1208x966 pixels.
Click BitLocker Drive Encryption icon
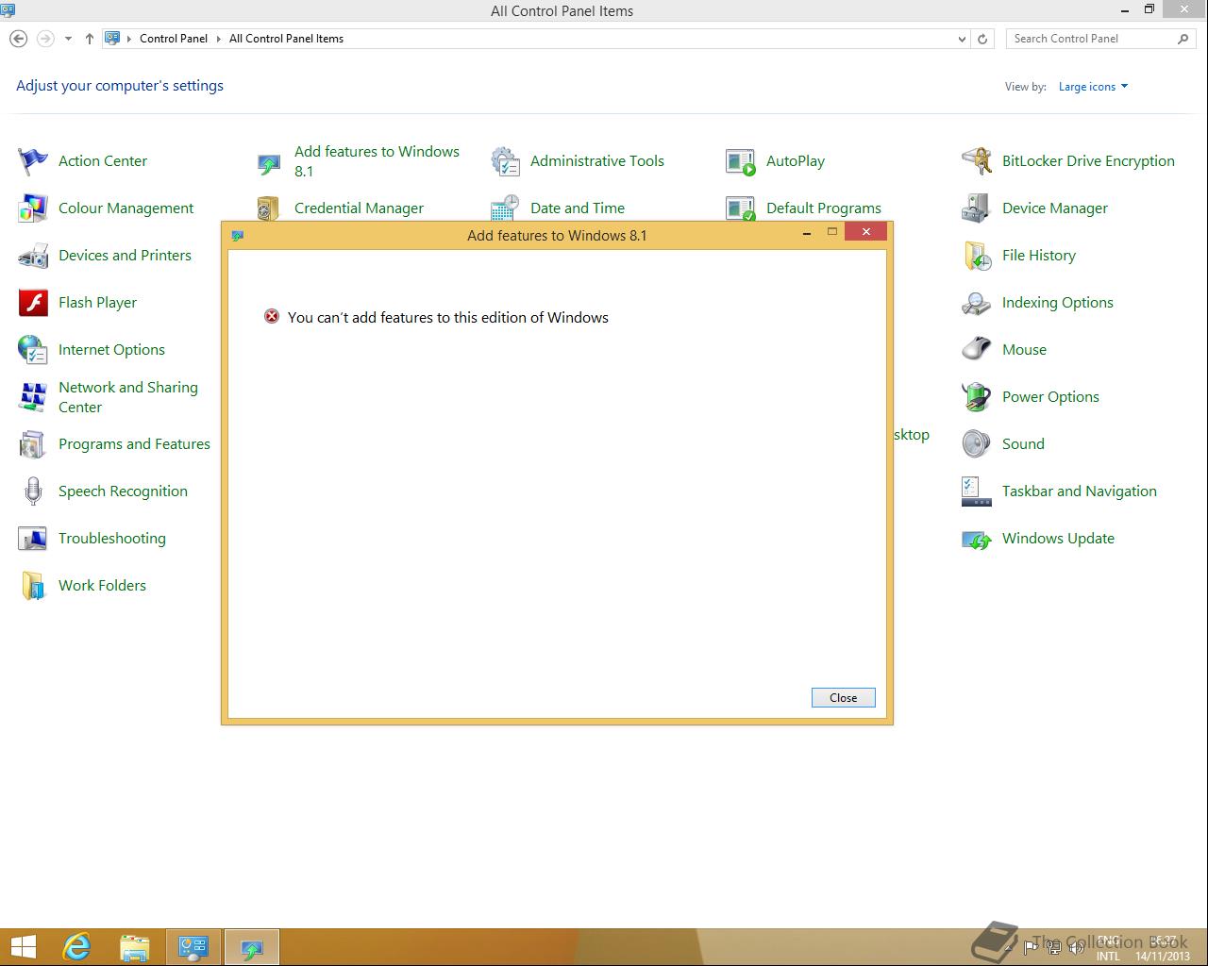click(977, 161)
